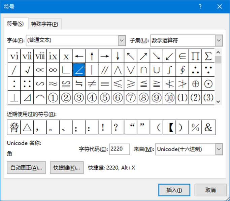Image resolution: width=230 pixels, height=201 pixels.
Task: Select the infinity symbol in the grid
Action: click(x=53, y=70)
